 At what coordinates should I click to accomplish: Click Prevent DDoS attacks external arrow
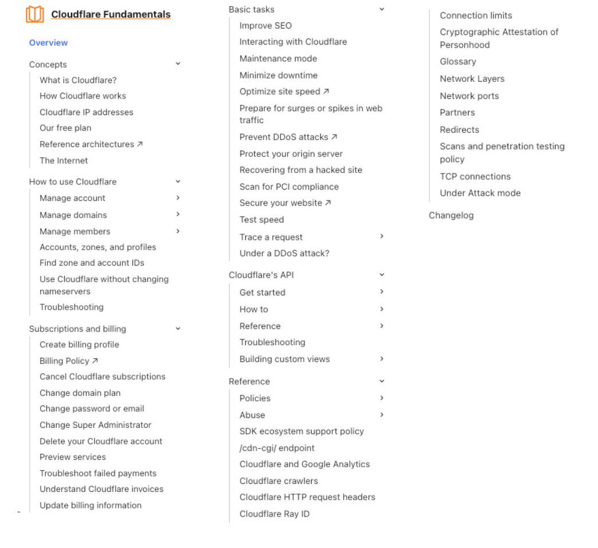334,137
